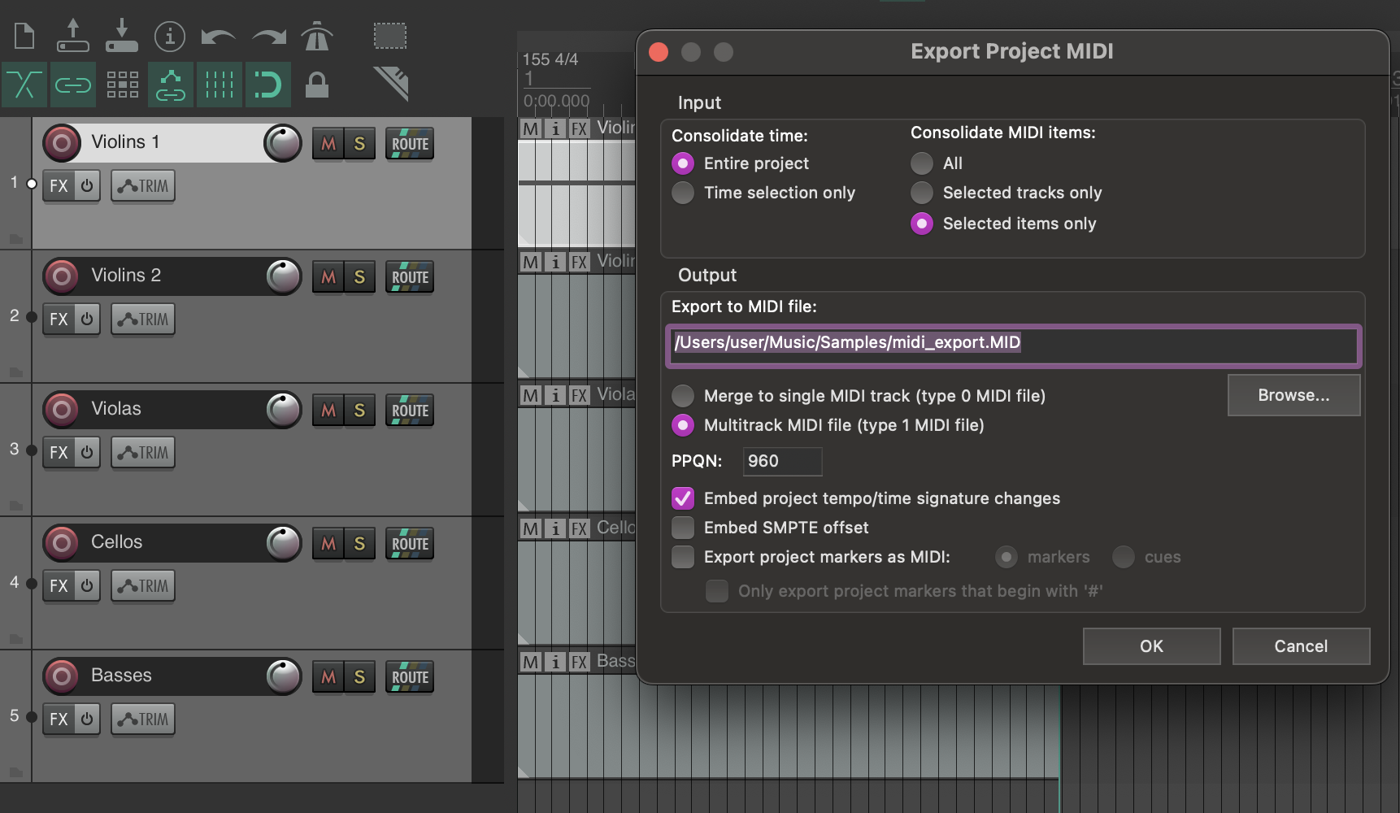Screen dimensions: 1400x813
Task: Click the New Project toolbar icon
Action: click(x=24, y=36)
